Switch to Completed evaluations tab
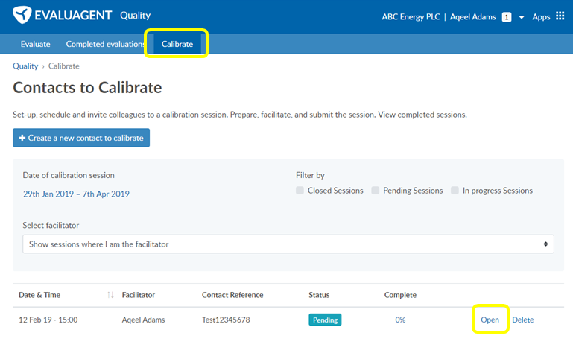This screenshot has width=573, height=362. tap(105, 44)
